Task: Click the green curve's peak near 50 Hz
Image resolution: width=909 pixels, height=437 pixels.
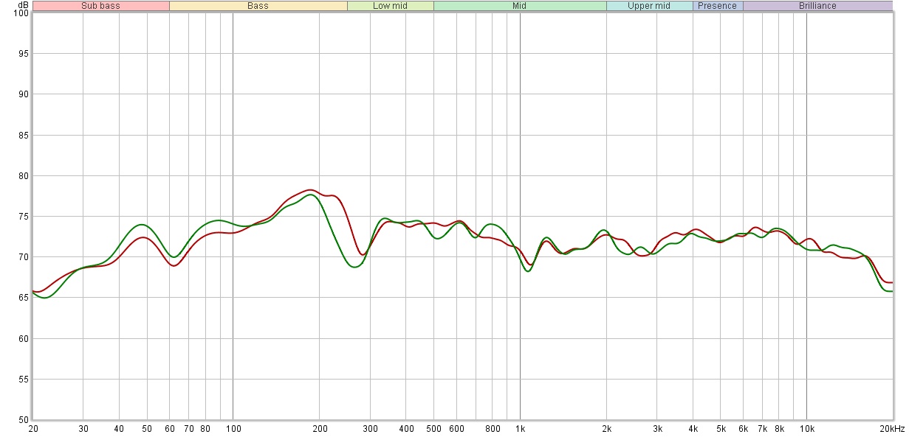Action: [x=142, y=225]
